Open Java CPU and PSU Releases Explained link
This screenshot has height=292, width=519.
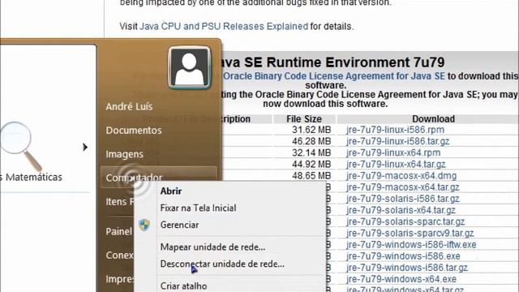pos(224,26)
